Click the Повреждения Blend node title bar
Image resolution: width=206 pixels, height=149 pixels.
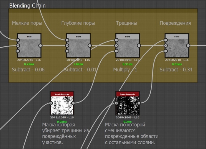tap(177, 36)
